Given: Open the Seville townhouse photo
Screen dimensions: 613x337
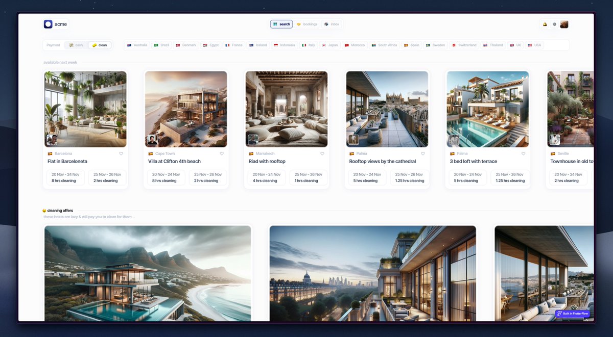Looking at the screenshot, I should [x=571, y=109].
